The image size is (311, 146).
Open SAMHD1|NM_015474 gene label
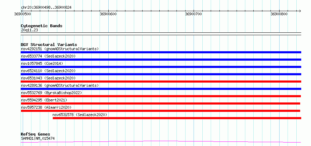click(x=38, y=138)
